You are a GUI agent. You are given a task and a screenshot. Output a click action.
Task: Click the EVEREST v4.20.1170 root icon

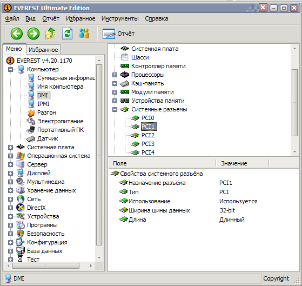tap(10, 61)
